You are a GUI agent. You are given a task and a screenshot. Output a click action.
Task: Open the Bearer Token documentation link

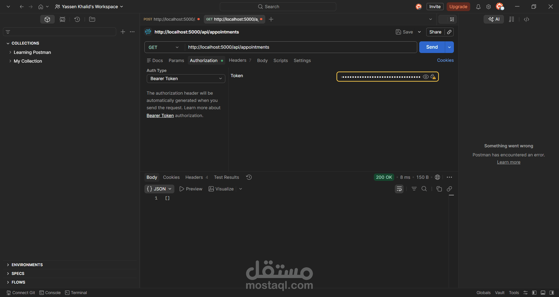160,116
